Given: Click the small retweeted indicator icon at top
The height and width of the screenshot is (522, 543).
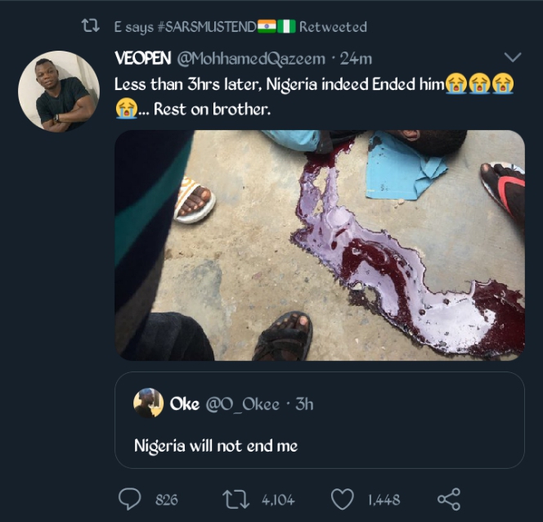Looking at the screenshot, I should 91,26.
